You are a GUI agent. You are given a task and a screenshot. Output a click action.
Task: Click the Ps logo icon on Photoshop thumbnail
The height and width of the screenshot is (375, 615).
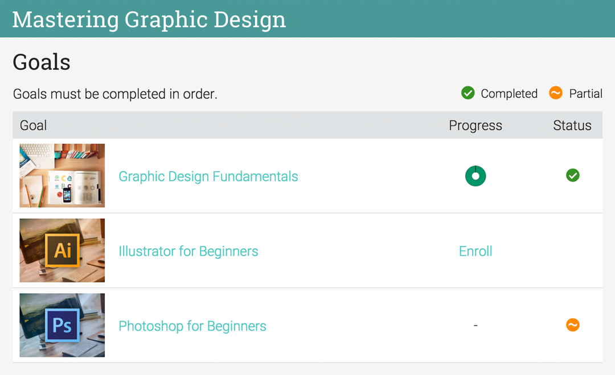(x=62, y=326)
